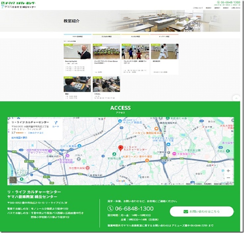Screen dimensions: 244x233
Task: Select the 大人向け教室 category tab
Action: coord(135,35)
